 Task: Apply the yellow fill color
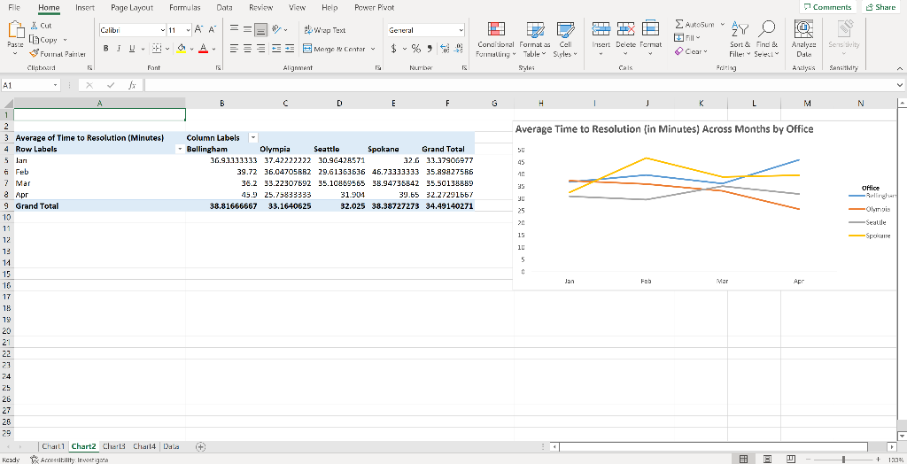click(x=181, y=49)
